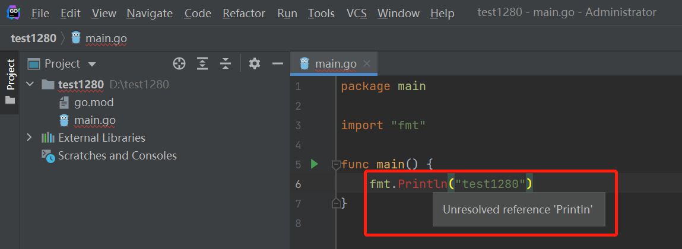Select go.mod in the project tree
Screen dimensions: 682x249
(x=94, y=103)
